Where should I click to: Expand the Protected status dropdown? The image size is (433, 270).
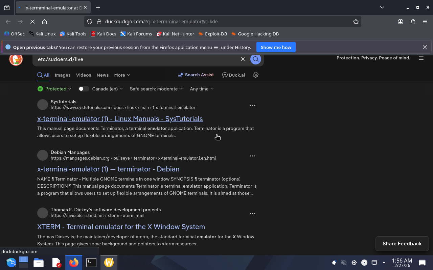[54, 89]
